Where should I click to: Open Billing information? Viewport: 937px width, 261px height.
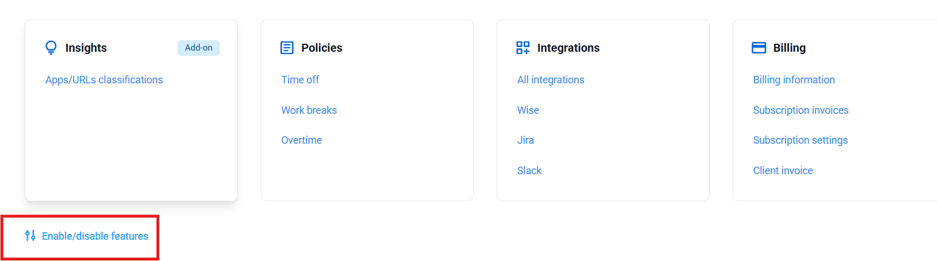[x=794, y=80]
